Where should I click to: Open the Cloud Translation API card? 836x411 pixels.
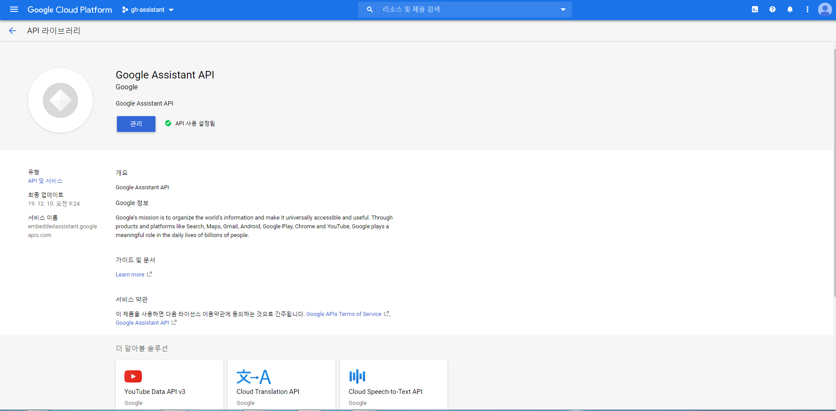pos(282,385)
